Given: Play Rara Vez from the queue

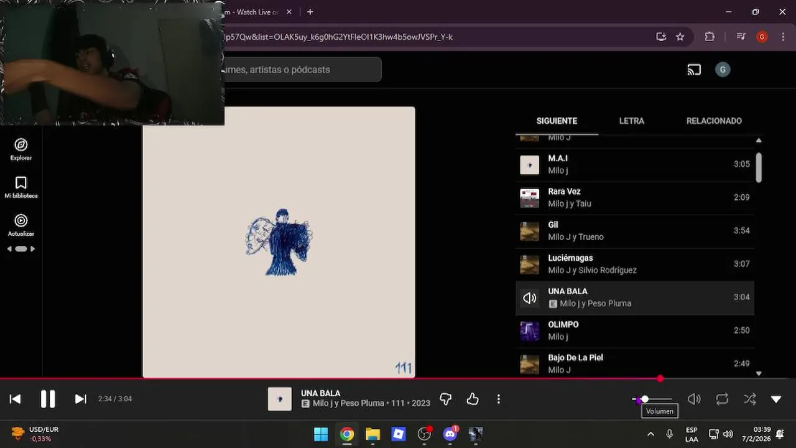Looking at the screenshot, I should 635,198.
